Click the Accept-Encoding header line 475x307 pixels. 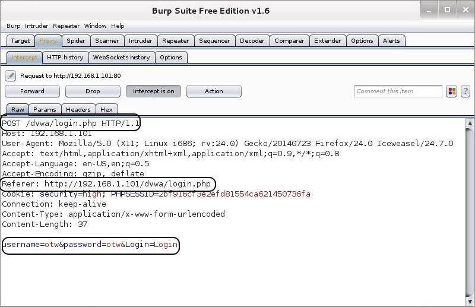click(x=73, y=173)
